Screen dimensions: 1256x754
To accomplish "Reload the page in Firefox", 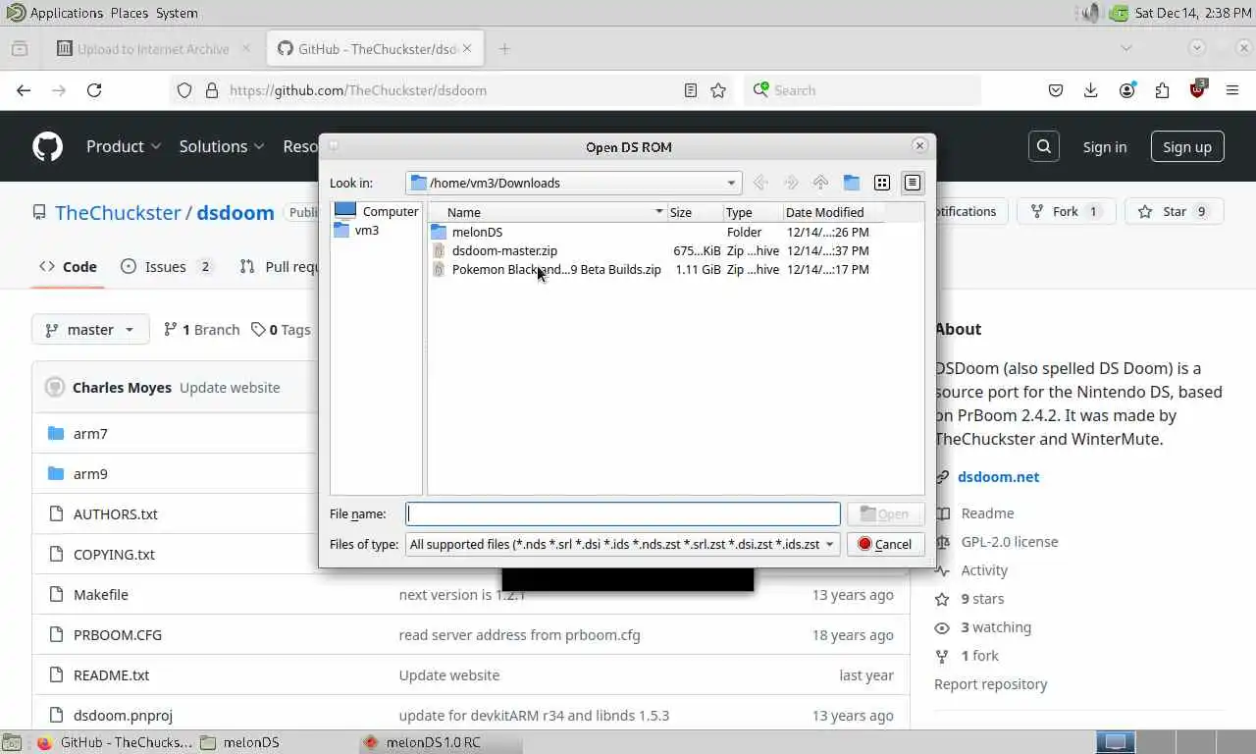I will (x=94, y=89).
